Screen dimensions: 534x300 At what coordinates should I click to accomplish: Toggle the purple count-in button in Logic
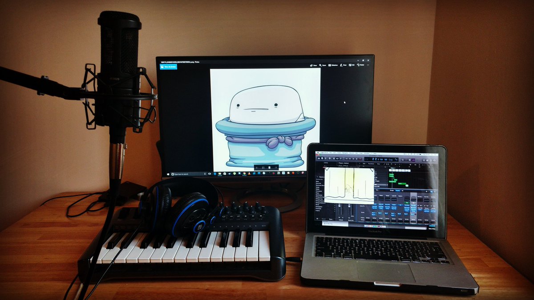(x=413, y=160)
